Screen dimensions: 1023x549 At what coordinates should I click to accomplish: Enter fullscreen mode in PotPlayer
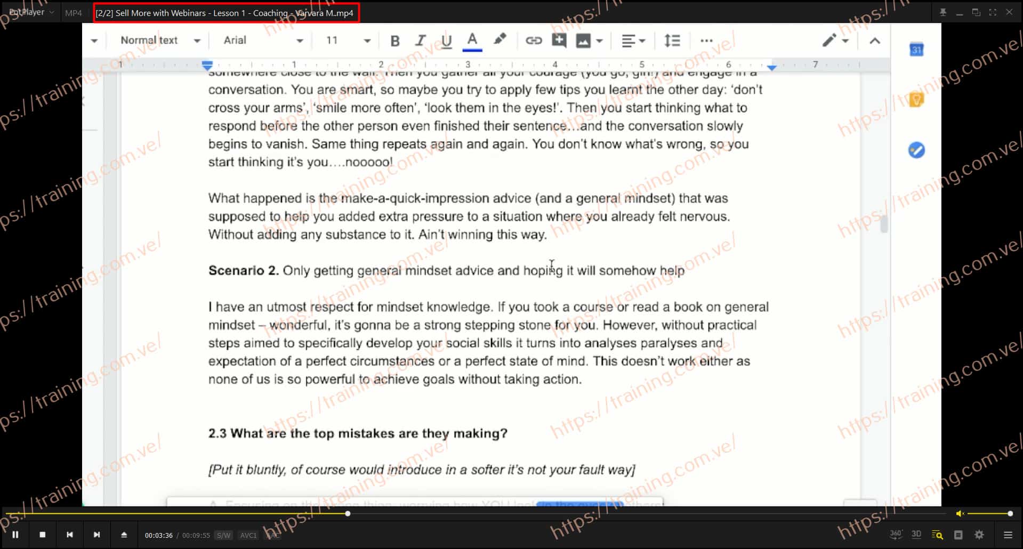tap(993, 12)
